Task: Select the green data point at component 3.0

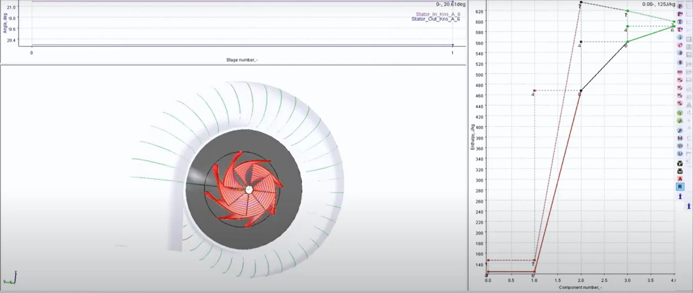Action: click(x=627, y=11)
